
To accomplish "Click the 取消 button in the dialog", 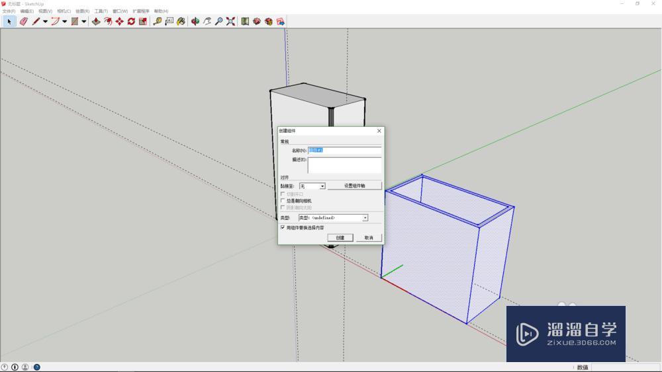I will pyautogui.click(x=369, y=238).
